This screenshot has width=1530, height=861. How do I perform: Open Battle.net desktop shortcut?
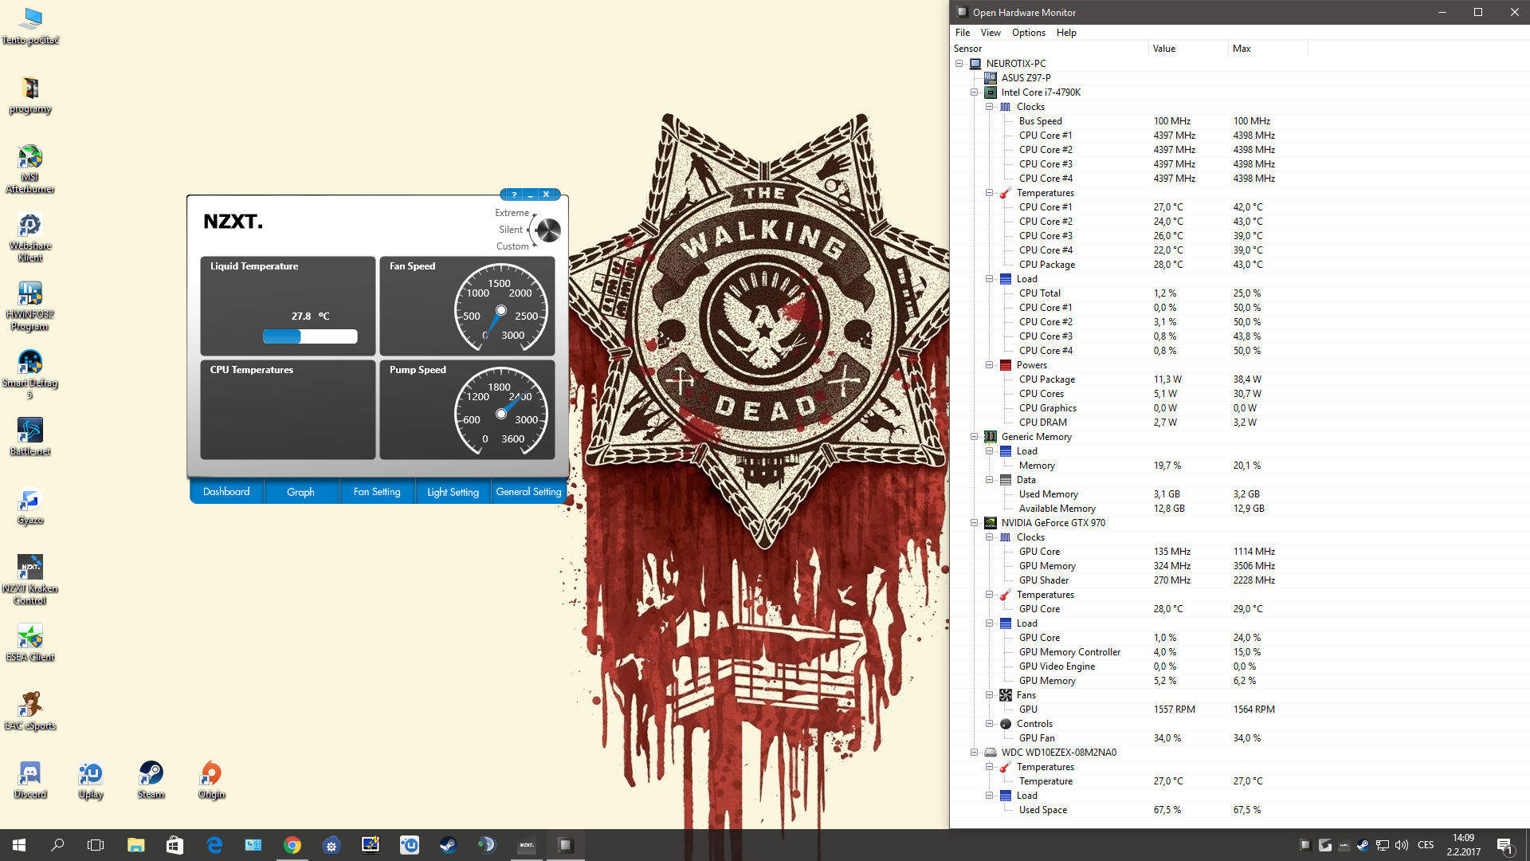pyautogui.click(x=30, y=436)
